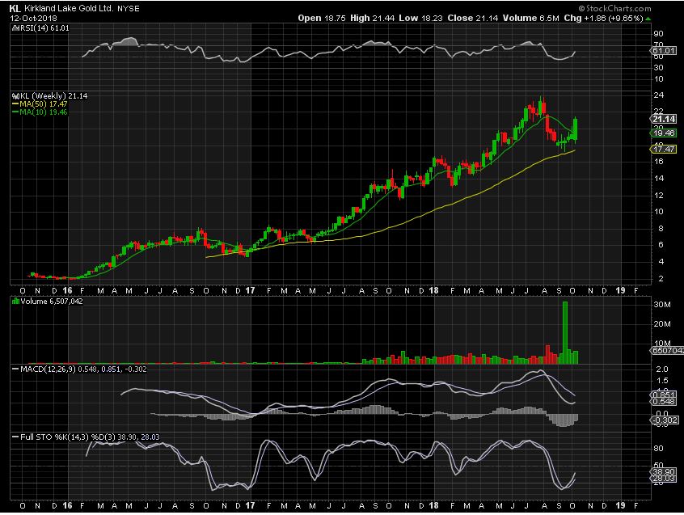Click year 18 on axis under stochastic panel
Image resolution: width=684 pixels, height=515 pixels.
tap(433, 505)
